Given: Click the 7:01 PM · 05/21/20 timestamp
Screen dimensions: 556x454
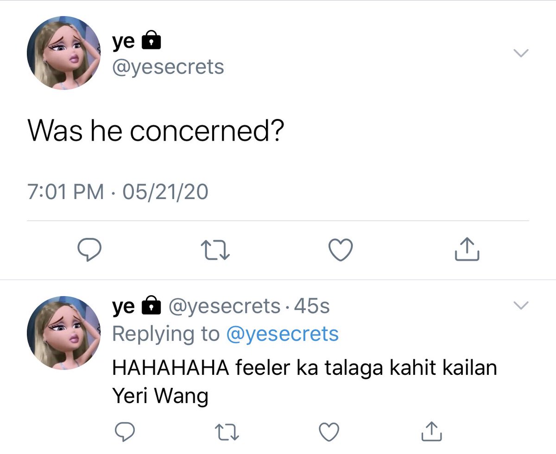Looking at the screenshot, I should click(117, 192).
